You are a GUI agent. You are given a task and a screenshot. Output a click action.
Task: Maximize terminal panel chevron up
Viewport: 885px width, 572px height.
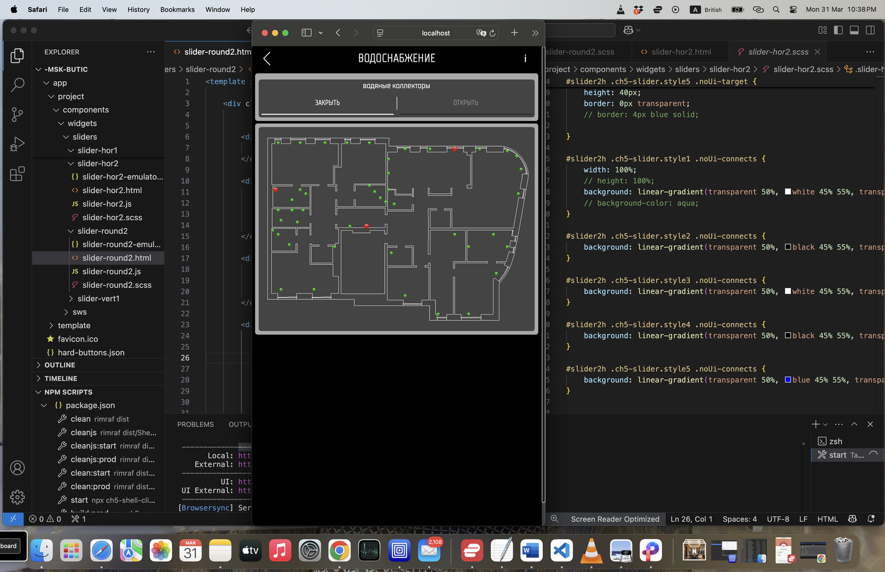click(854, 424)
